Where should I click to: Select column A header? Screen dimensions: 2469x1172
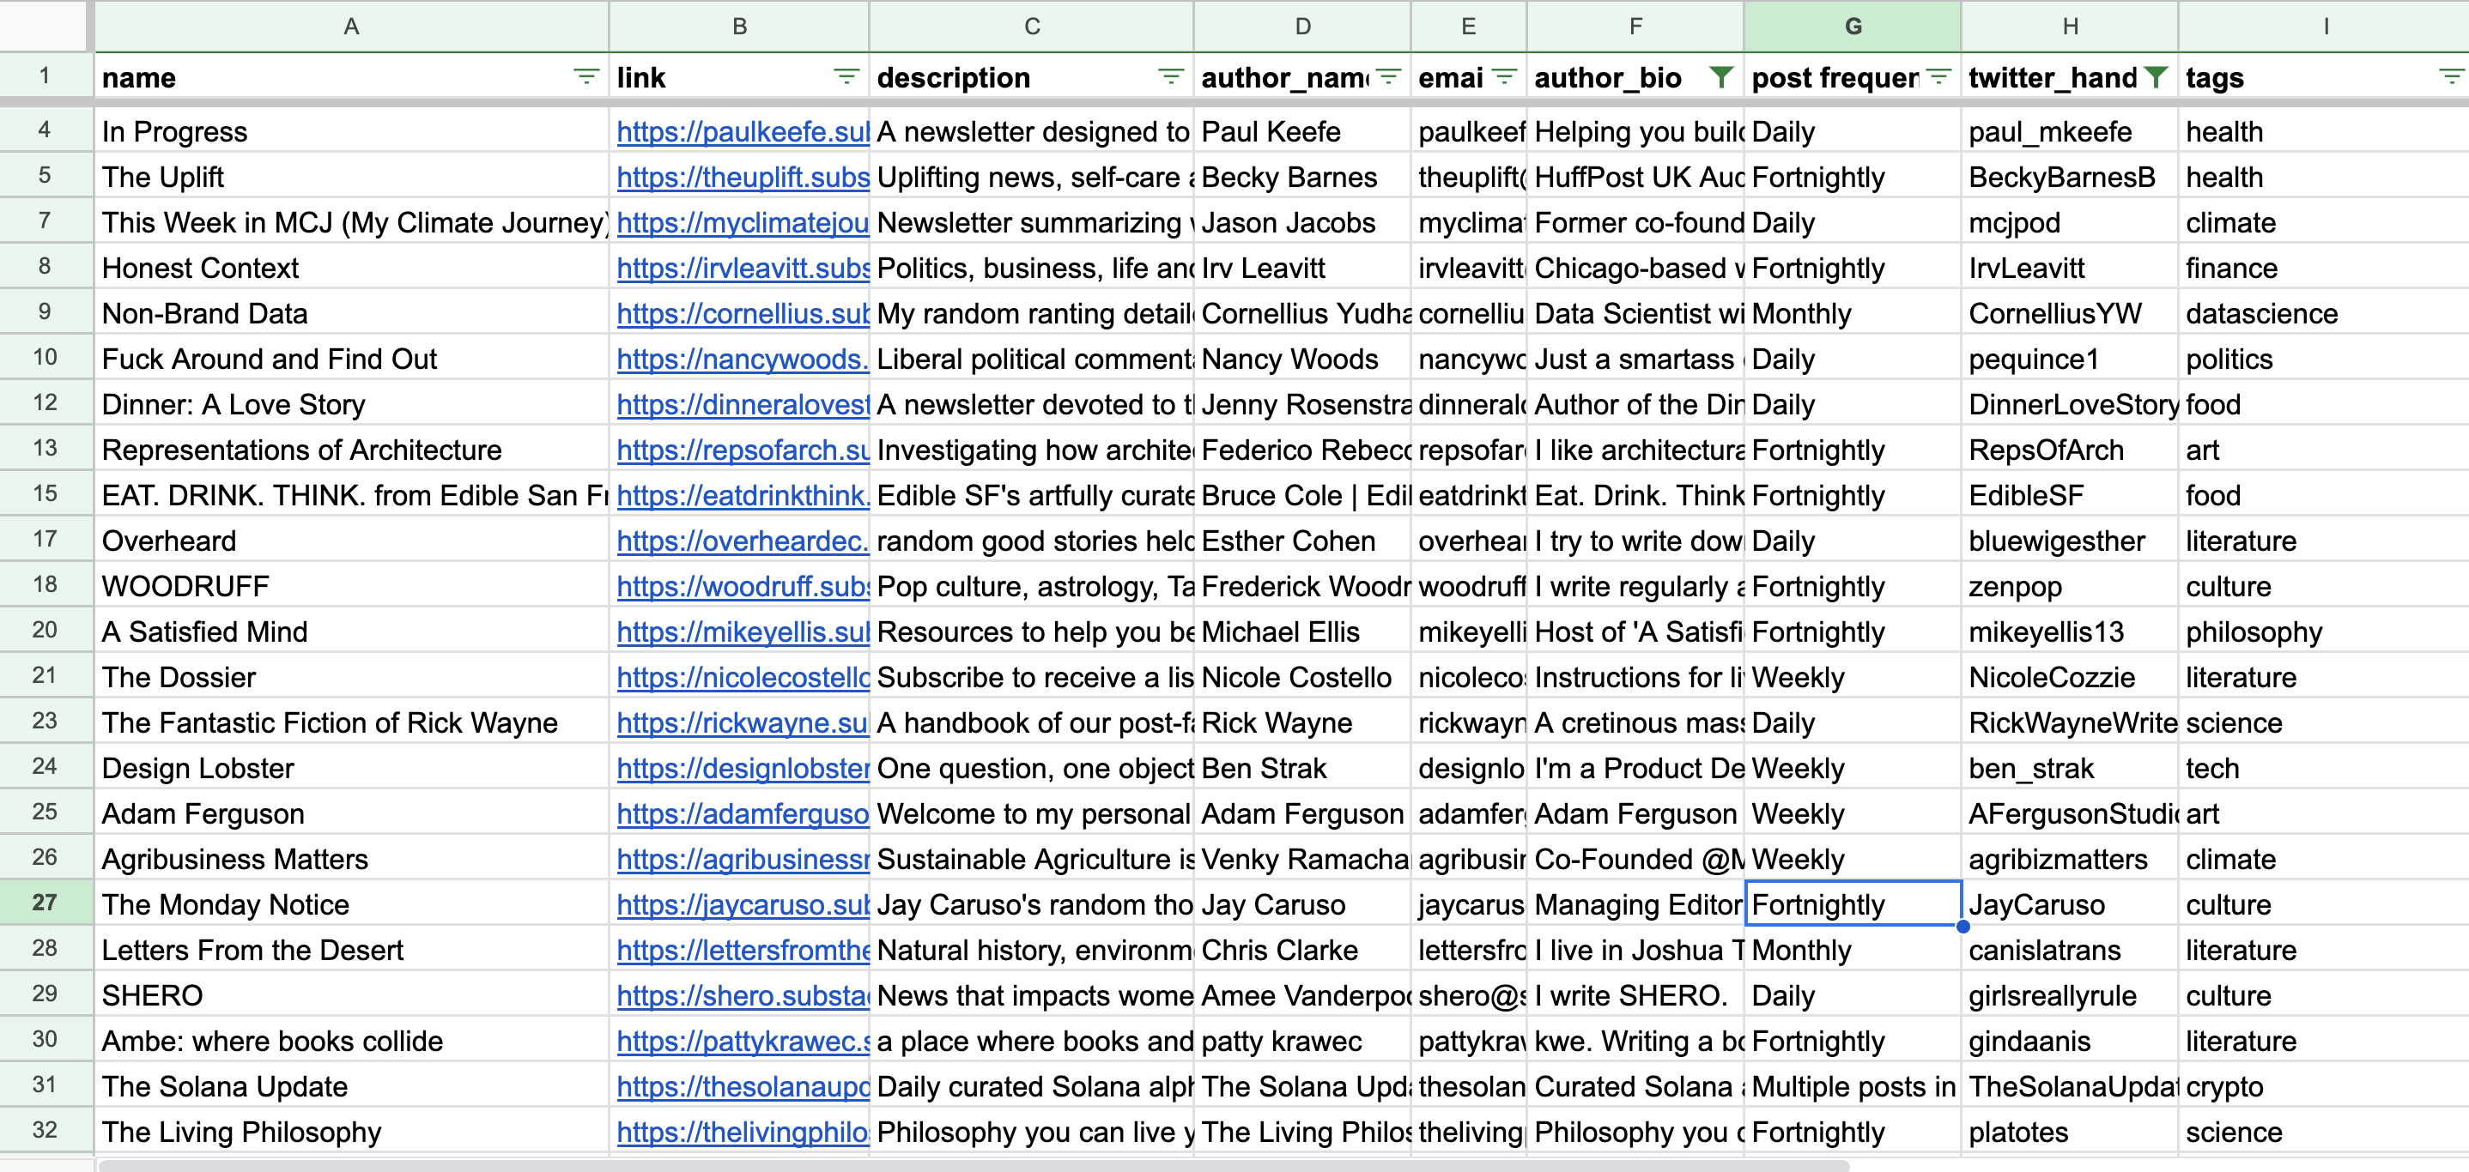(352, 26)
